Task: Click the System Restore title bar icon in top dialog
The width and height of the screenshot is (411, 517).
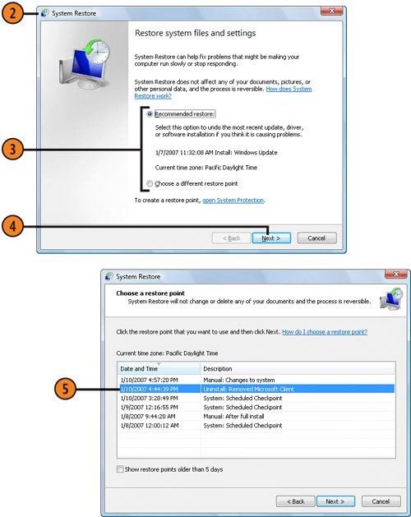Action: coord(44,13)
